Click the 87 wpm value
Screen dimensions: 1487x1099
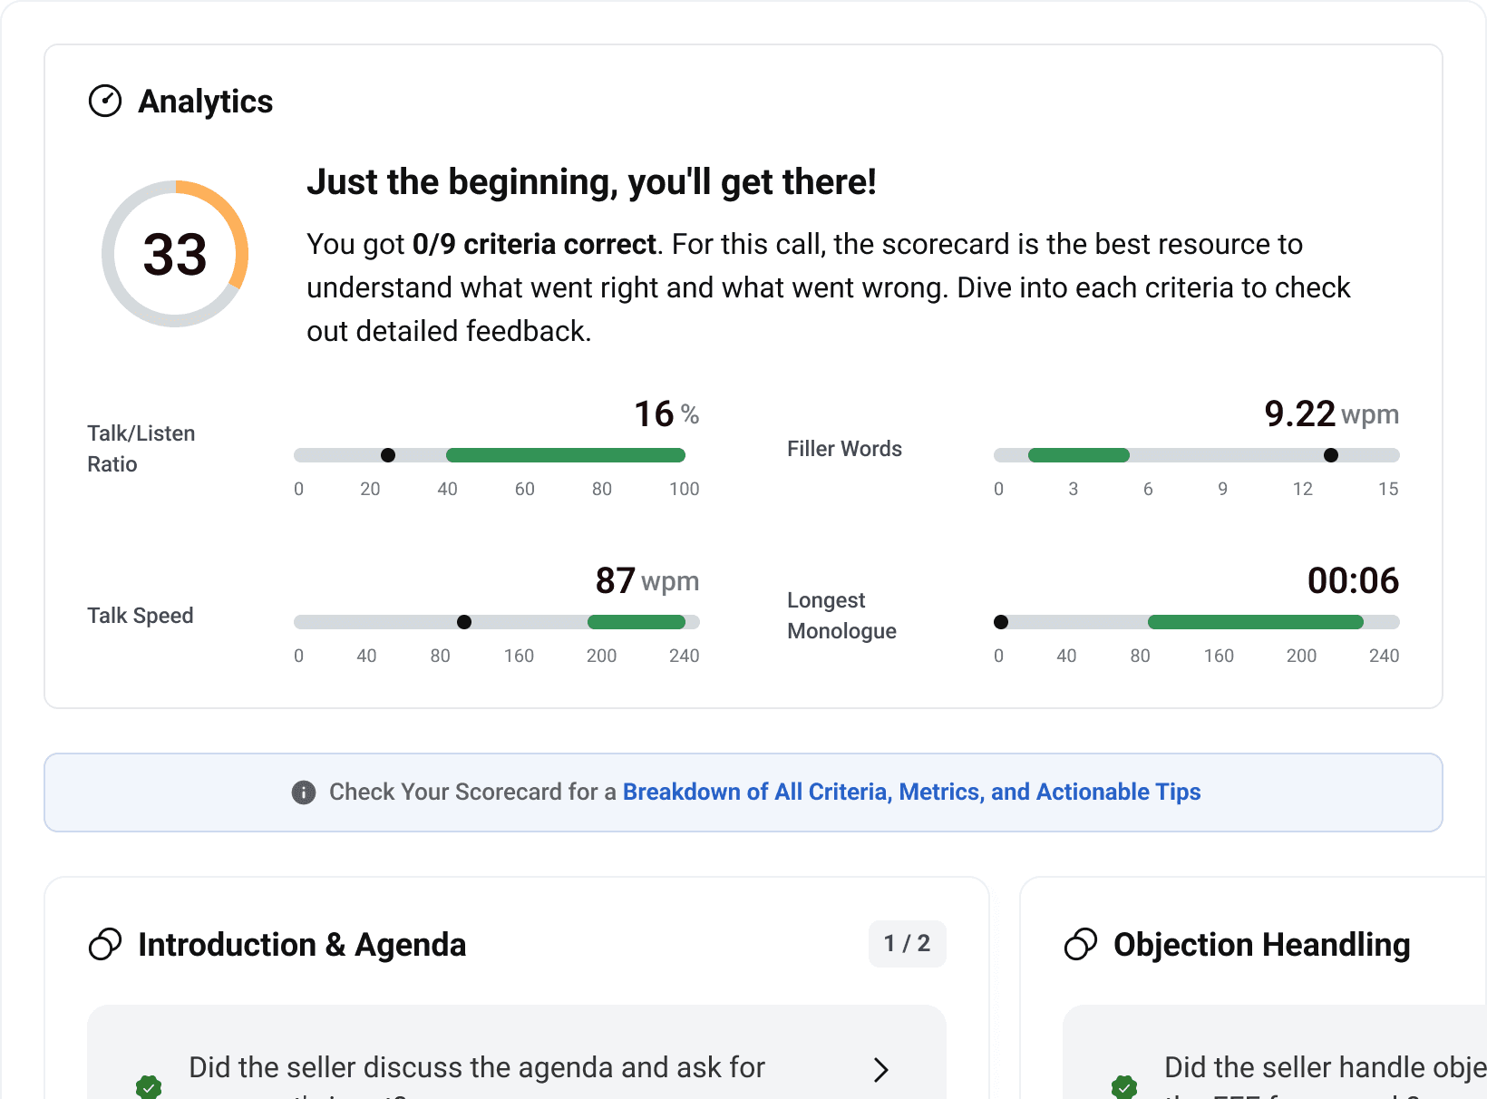point(647,581)
